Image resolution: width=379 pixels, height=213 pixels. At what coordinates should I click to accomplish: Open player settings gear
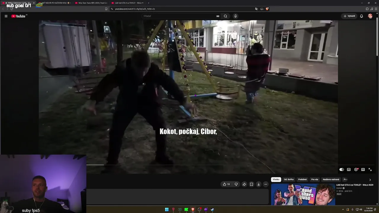click(x=356, y=170)
